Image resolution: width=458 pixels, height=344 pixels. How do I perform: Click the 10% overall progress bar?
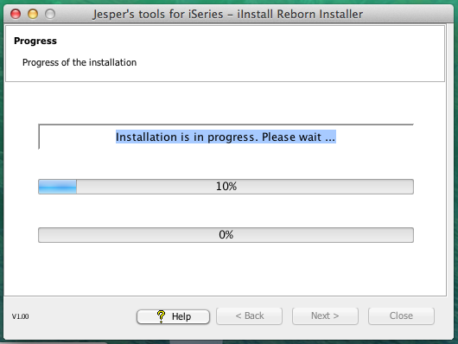[226, 187]
